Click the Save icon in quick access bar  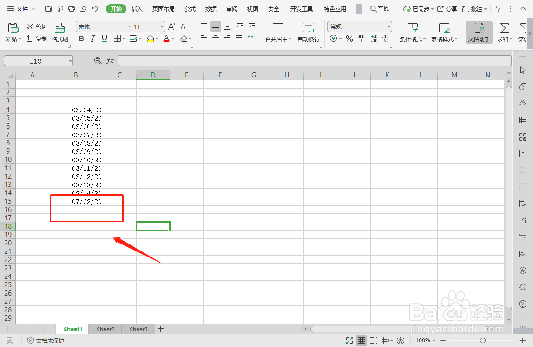(x=48, y=9)
